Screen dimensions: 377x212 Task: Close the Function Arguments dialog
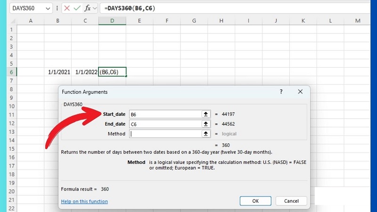[300, 92]
